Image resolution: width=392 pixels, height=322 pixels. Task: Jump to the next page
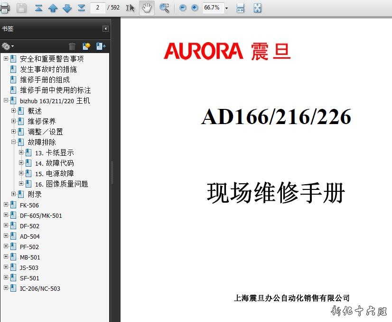pyautogui.click(x=67, y=8)
